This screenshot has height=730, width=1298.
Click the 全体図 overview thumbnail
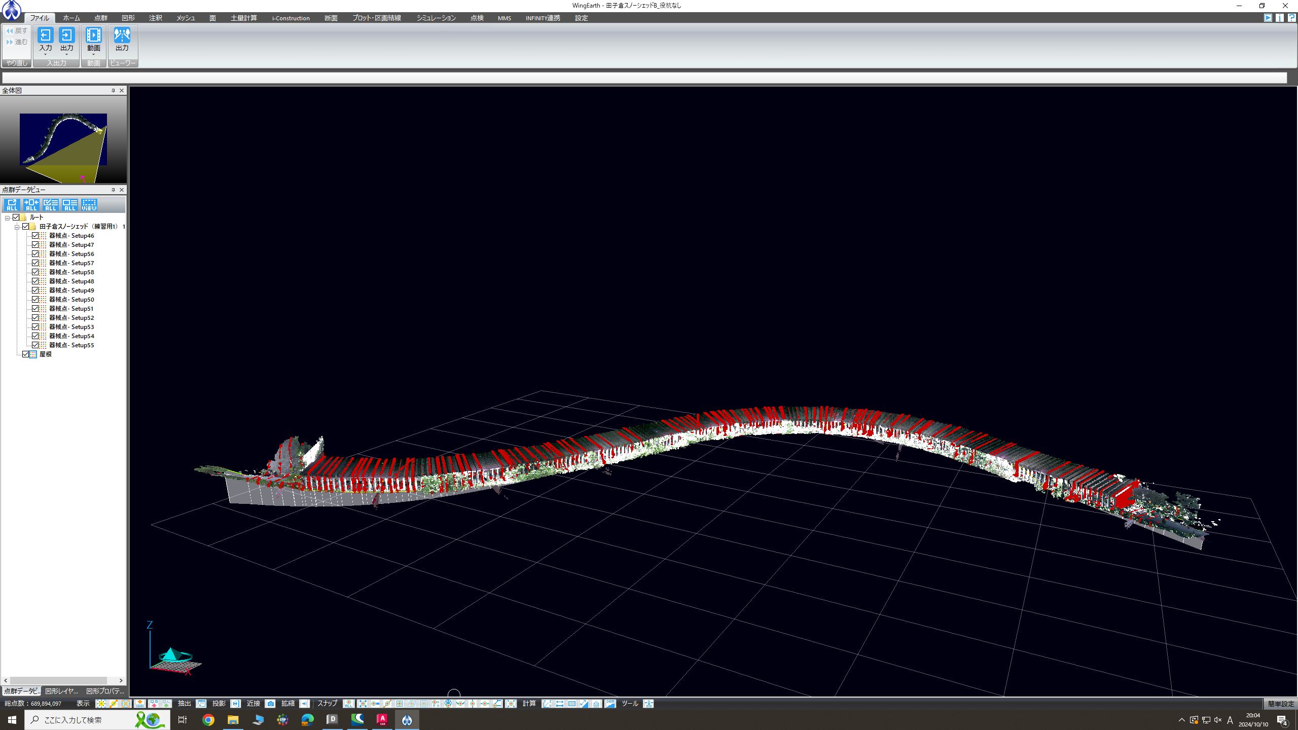click(63, 139)
